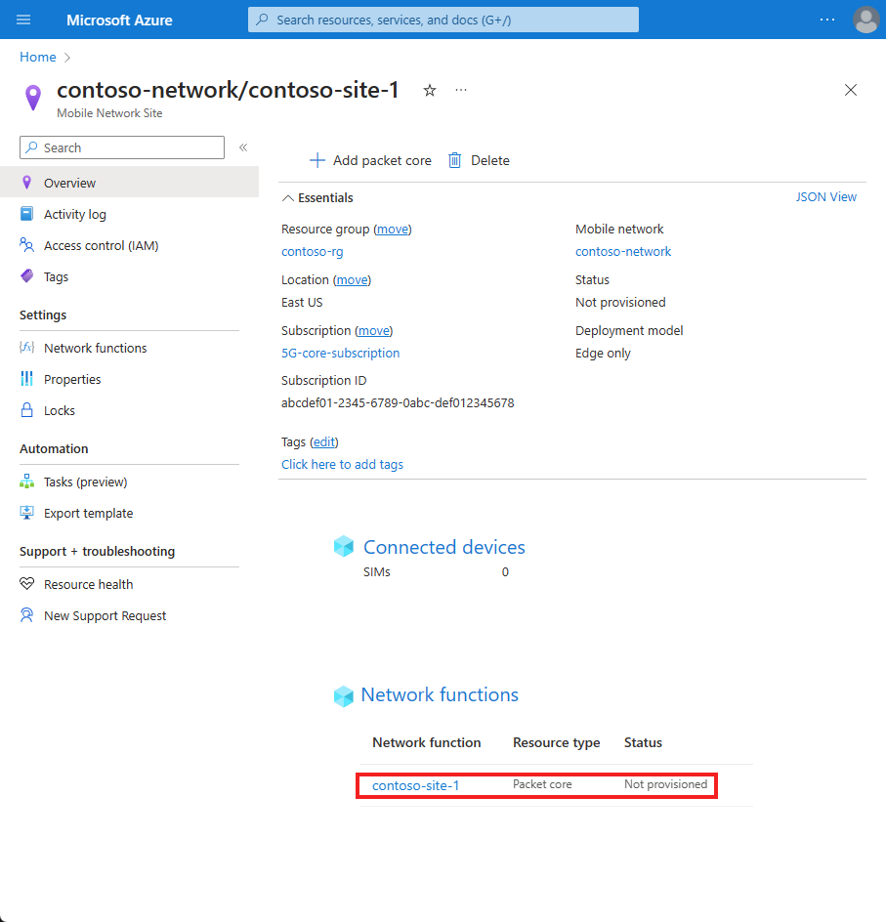Open contoso-site-1 packet core link
This screenshot has height=922, width=886.
tap(415, 785)
